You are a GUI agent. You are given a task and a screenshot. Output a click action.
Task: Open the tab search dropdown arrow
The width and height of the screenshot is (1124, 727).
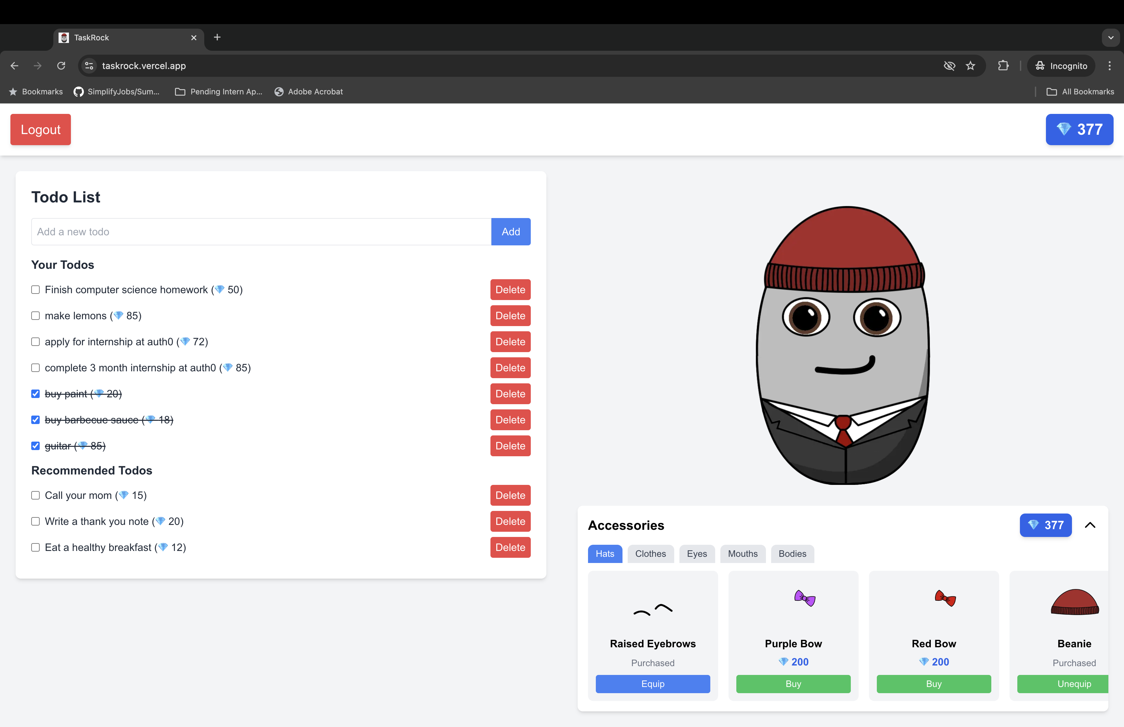(1110, 37)
